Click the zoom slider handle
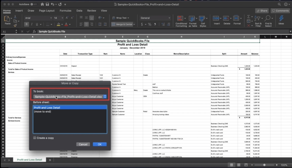The width and height of the screenshot is (292, 168). coord(264,165)
